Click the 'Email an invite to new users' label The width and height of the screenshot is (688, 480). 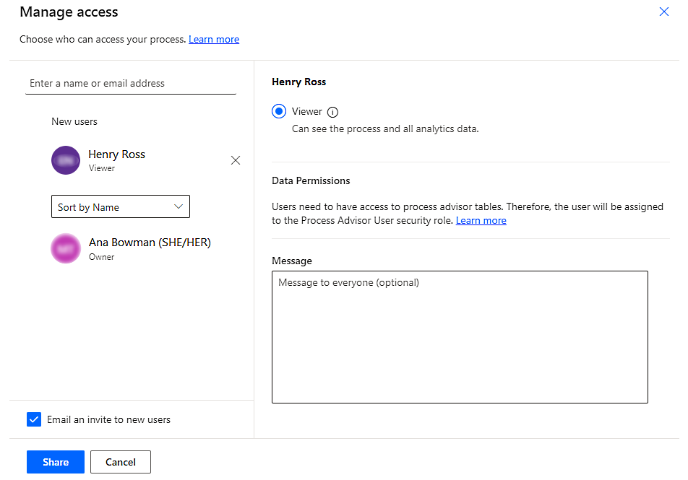108,419
